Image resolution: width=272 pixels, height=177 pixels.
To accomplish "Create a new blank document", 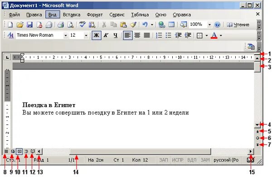I will click(x=10, y=24).
